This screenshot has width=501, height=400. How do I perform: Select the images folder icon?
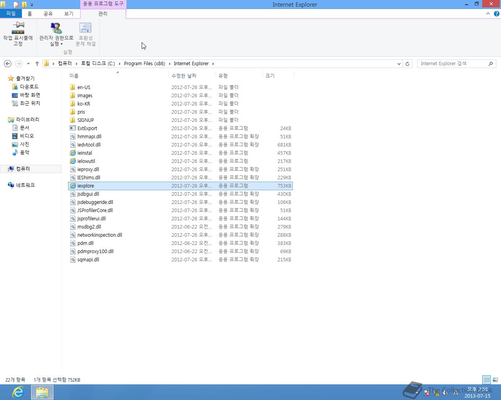(73, 95)
